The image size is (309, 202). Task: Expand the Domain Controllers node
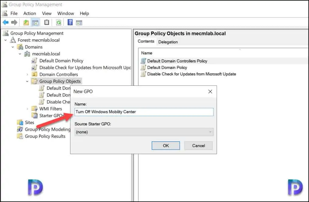point(27,74)
